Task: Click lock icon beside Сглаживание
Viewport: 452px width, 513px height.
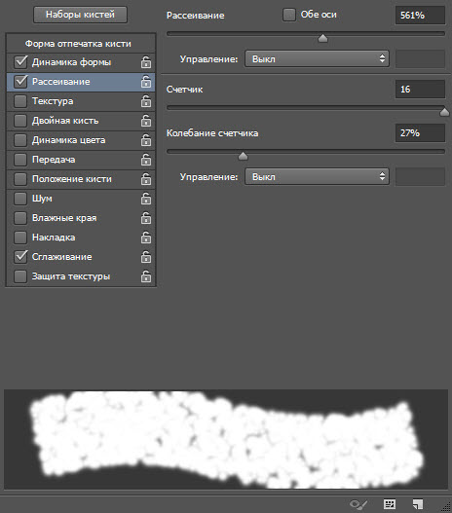Action: click(x=146, y=257)
